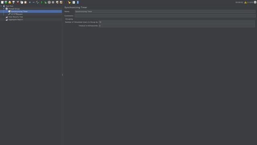Select View Results Tree item

(x=16, y=17)
